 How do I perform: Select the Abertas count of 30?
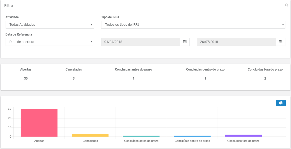tap(26, 78)
